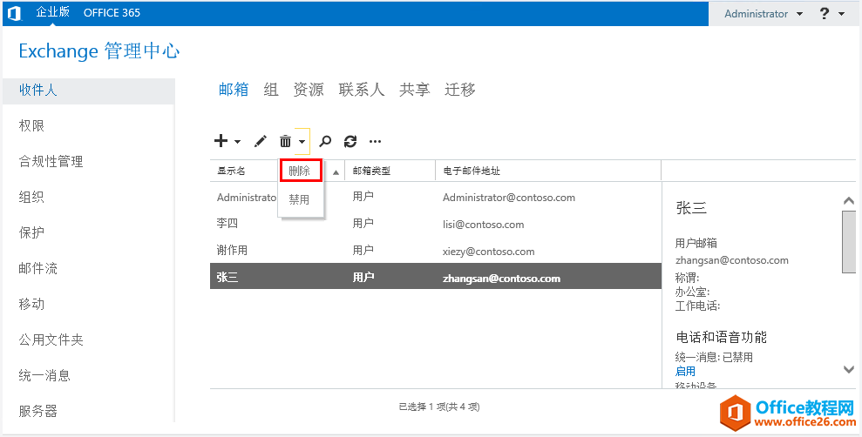Switch to the 联系人 tab
The width and height of the screenshot is (862, 437).
click(x=362, y=90)
